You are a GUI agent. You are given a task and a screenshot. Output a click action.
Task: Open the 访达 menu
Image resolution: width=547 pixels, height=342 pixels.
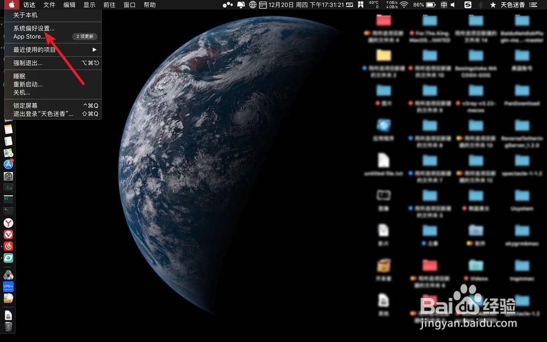point(30,4)
